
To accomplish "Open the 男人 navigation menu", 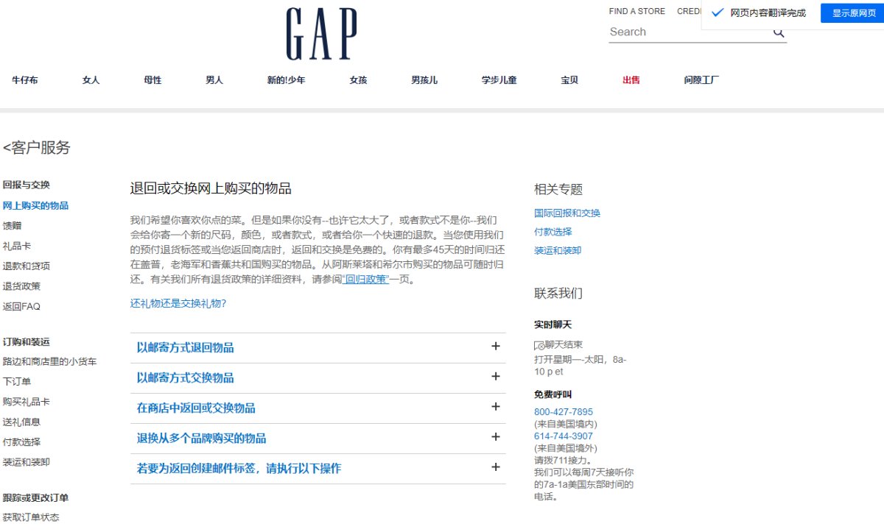I will click(214, 80).
